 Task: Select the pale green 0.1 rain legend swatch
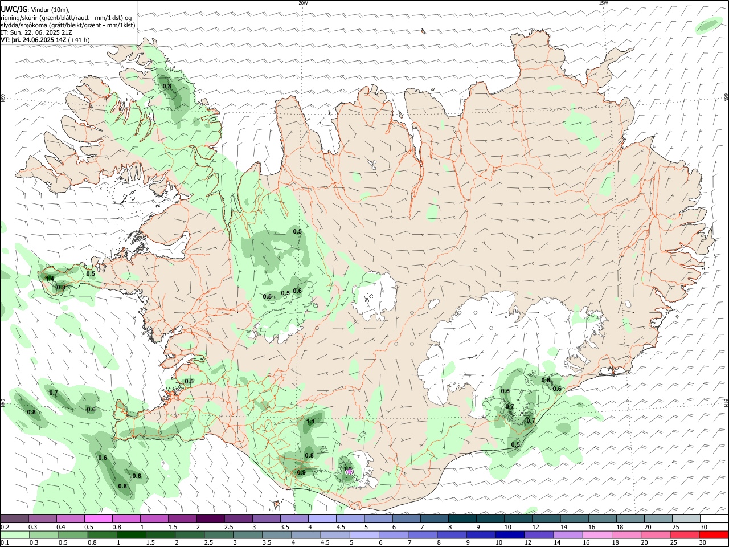pos(15,534)
